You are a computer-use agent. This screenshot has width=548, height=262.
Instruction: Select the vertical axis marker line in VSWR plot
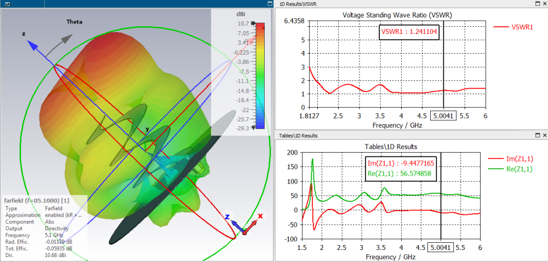pyautogui.click(x=443, y=65)
